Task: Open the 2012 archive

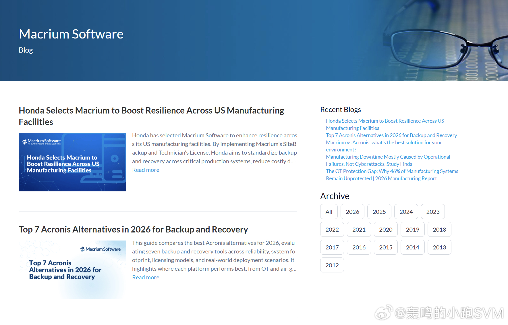Action: [332, 265]
